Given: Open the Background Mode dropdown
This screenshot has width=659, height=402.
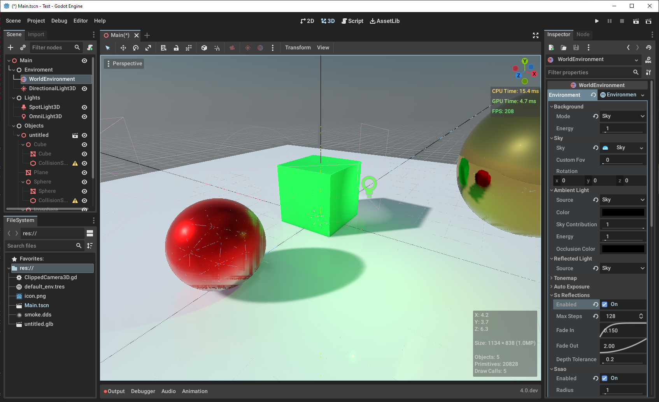Looking at the screenshot, I should click(x=623, y=116).
